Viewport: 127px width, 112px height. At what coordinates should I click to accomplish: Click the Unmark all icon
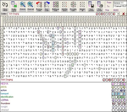(82, 5)
